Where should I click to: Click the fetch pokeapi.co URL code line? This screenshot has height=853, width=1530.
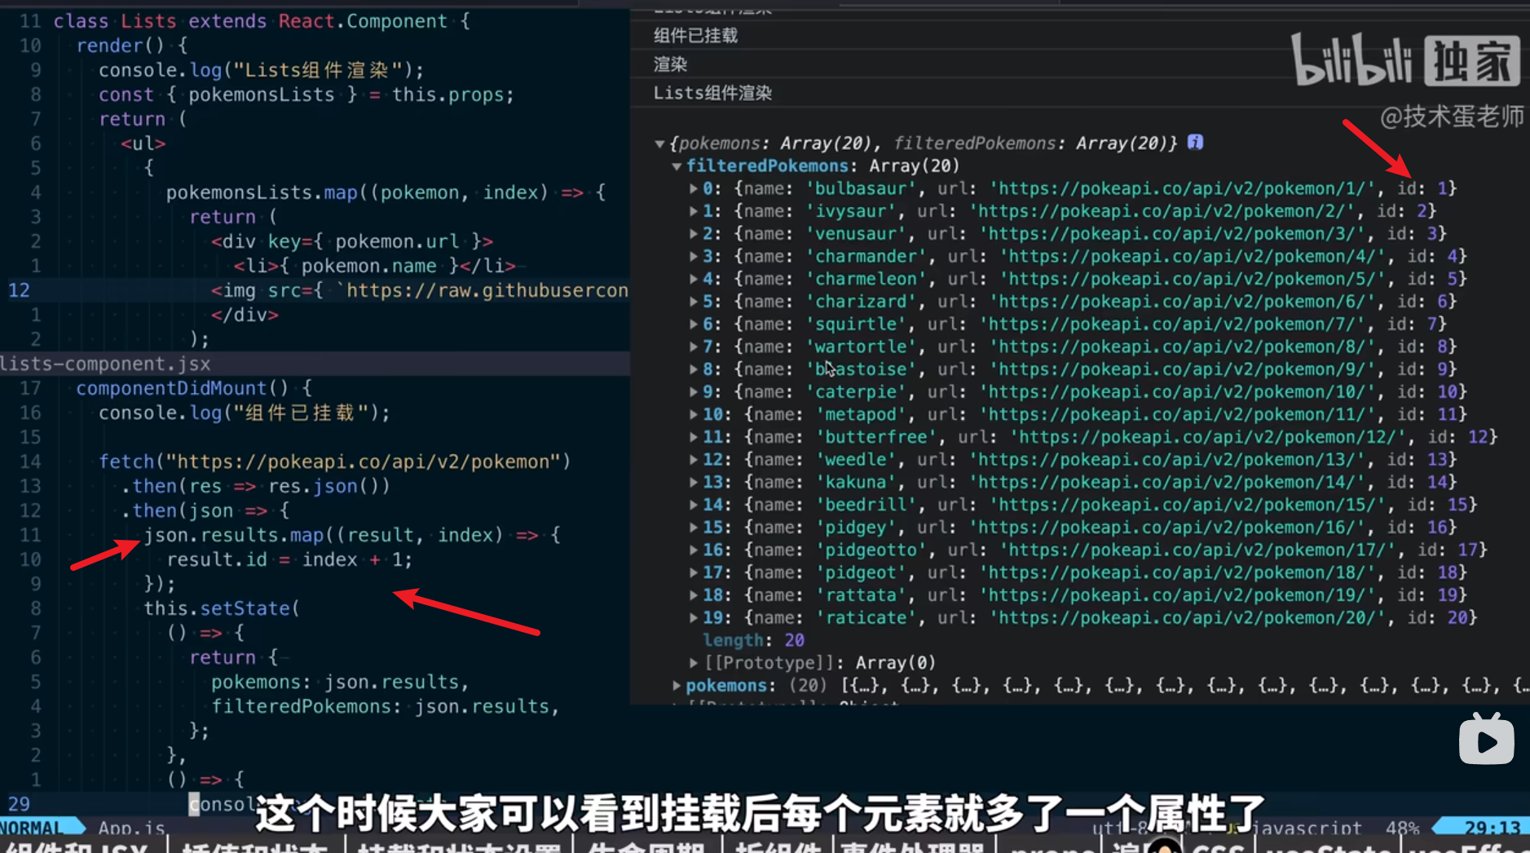click(x=334, y=462)
